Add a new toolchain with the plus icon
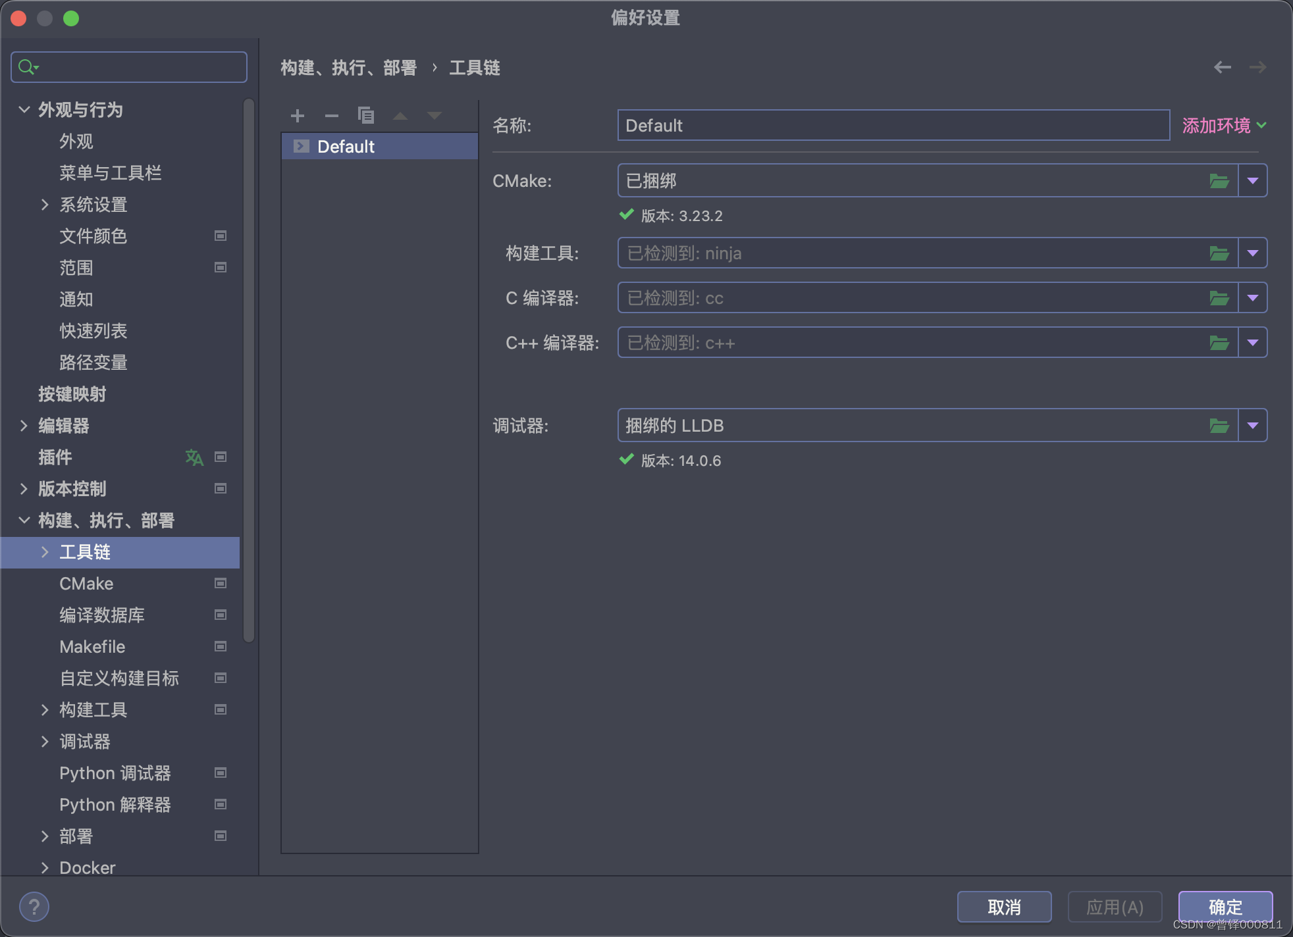 [298, 116]
